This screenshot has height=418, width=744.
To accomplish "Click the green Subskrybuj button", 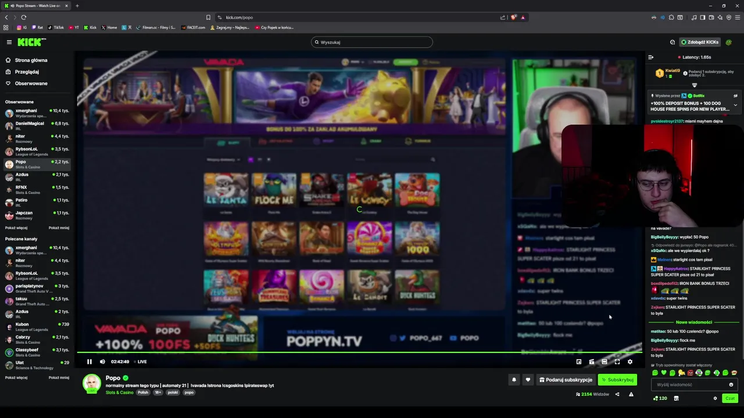I will (x=617, y=380).
